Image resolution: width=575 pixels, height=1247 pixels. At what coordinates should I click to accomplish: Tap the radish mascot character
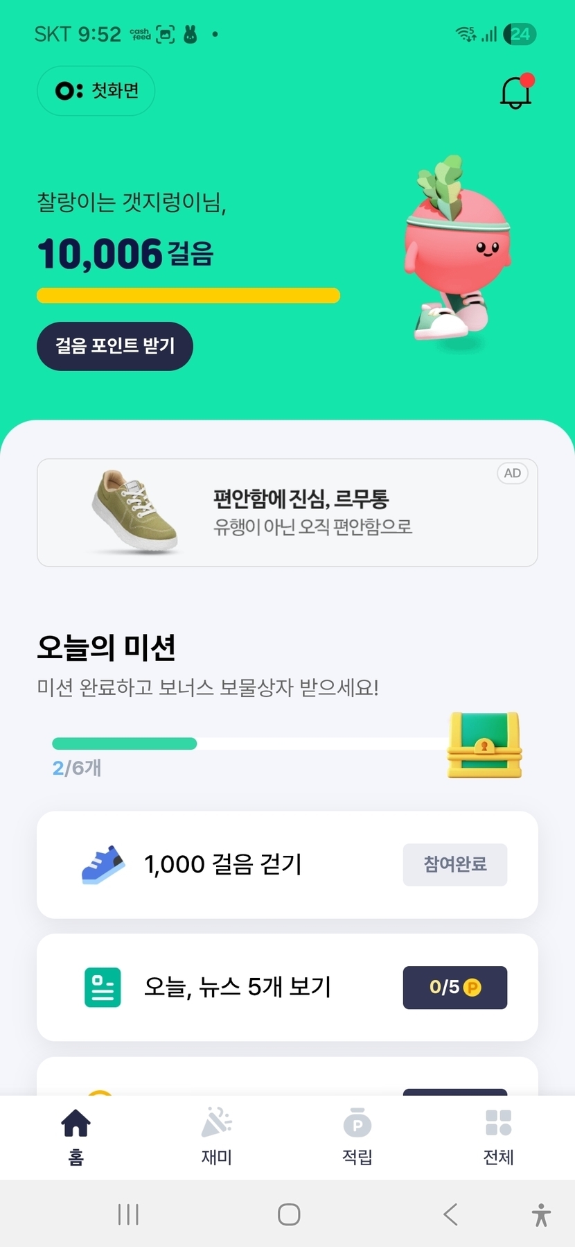point(457,250)
